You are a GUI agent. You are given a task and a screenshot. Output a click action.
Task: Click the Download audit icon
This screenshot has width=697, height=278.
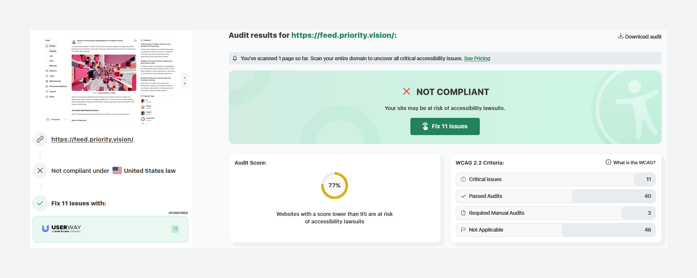pyautogui.click(x=621, y=36)
